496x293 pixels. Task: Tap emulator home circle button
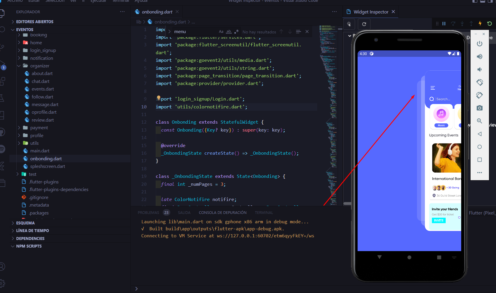coord(479,147)
